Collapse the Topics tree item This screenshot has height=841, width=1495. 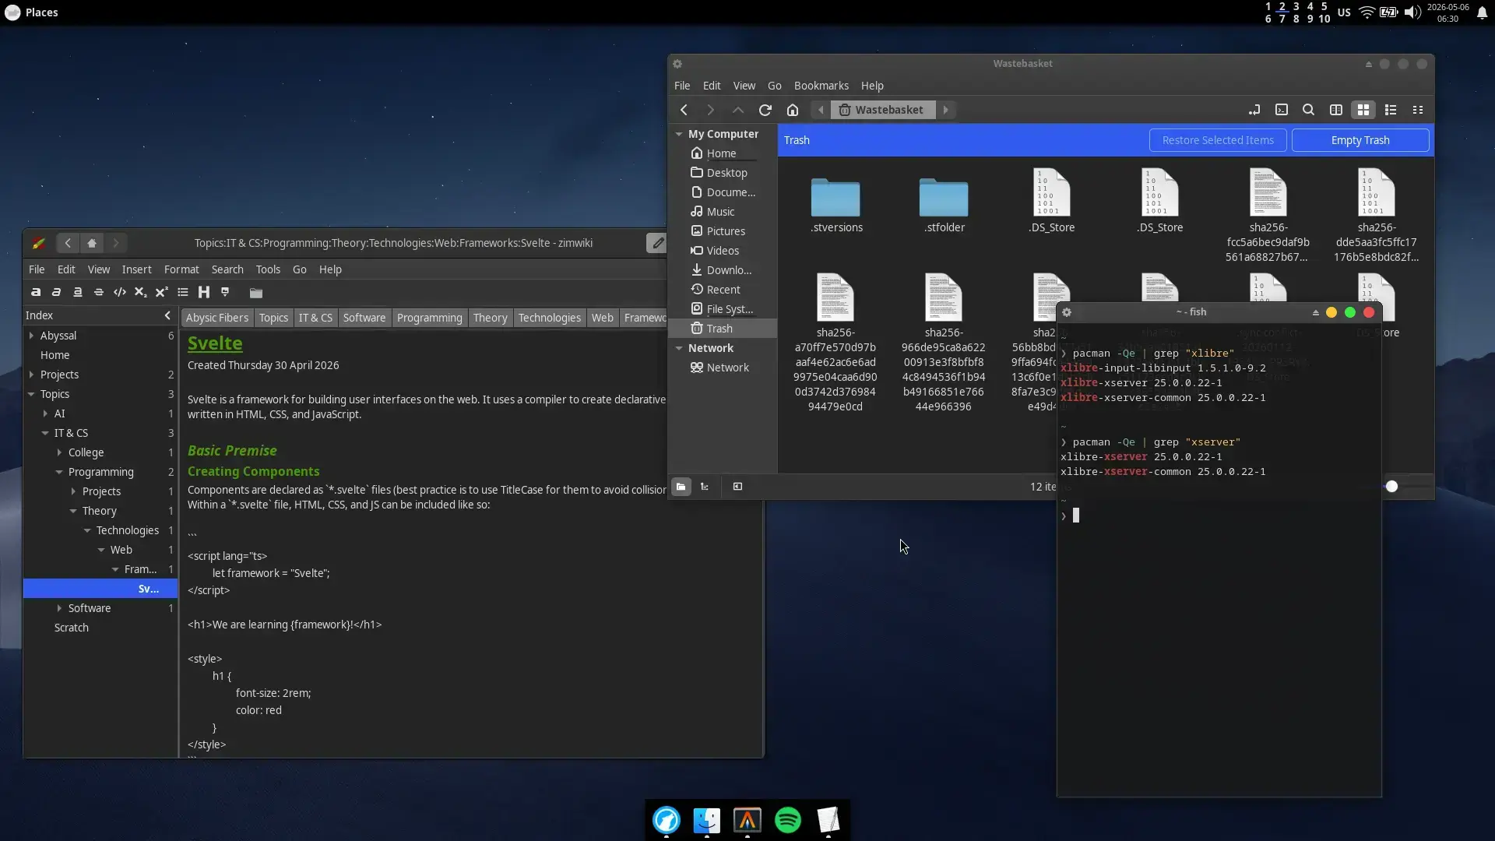pyautogui.click(x=31, y=394)
